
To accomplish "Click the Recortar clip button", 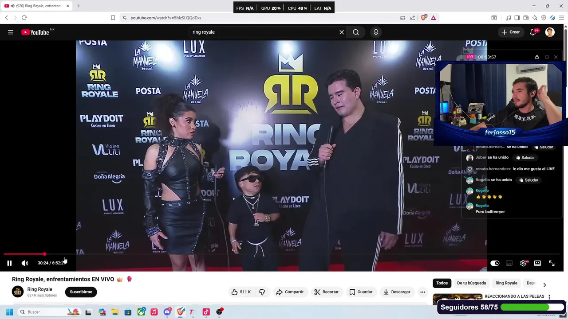I will point(327,292).
